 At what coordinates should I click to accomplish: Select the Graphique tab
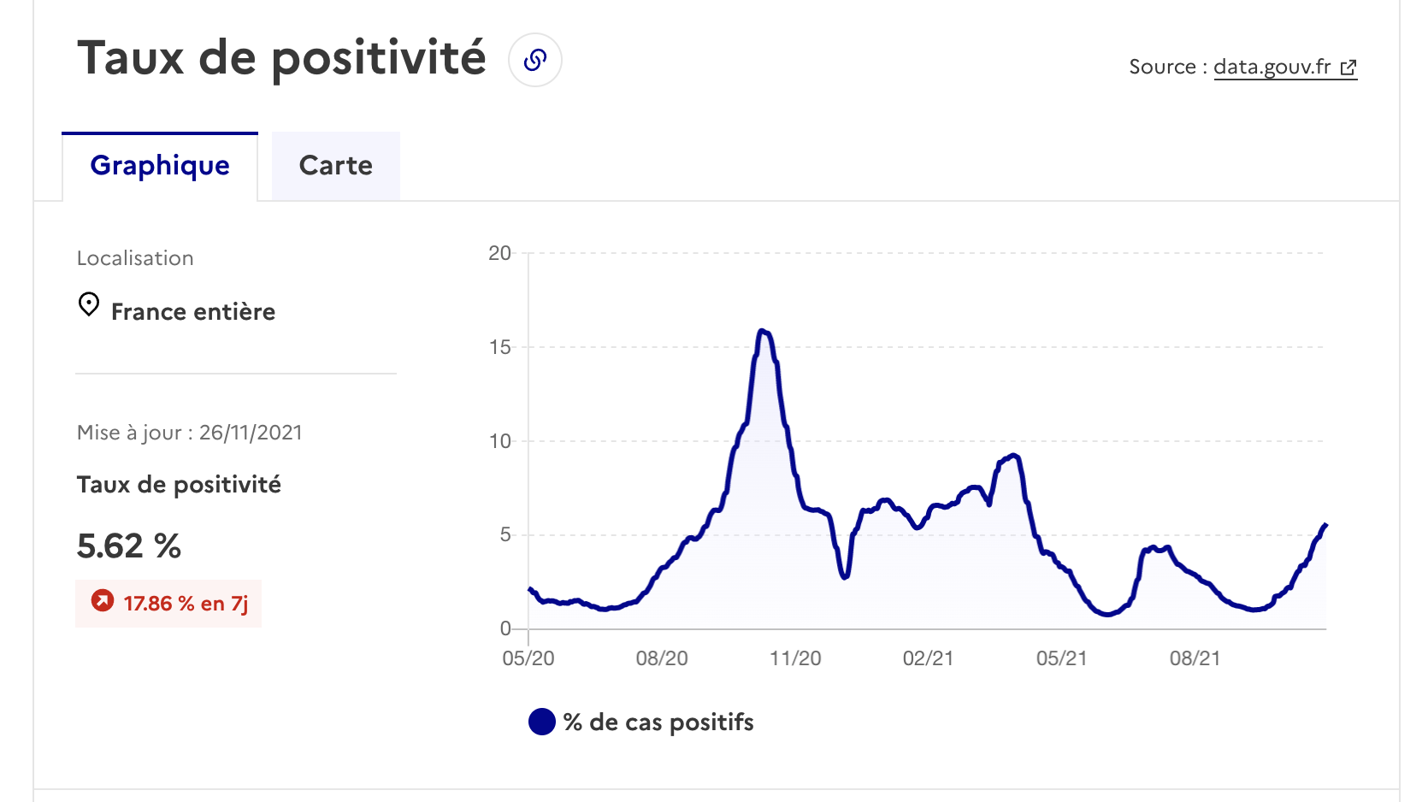click(x=160, y=166)
